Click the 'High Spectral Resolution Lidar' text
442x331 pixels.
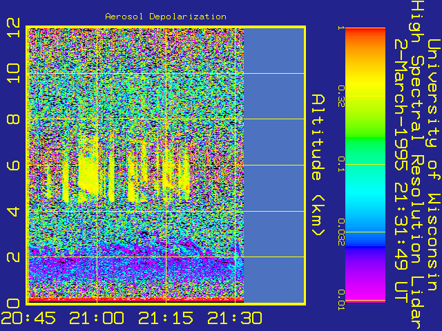416,165
